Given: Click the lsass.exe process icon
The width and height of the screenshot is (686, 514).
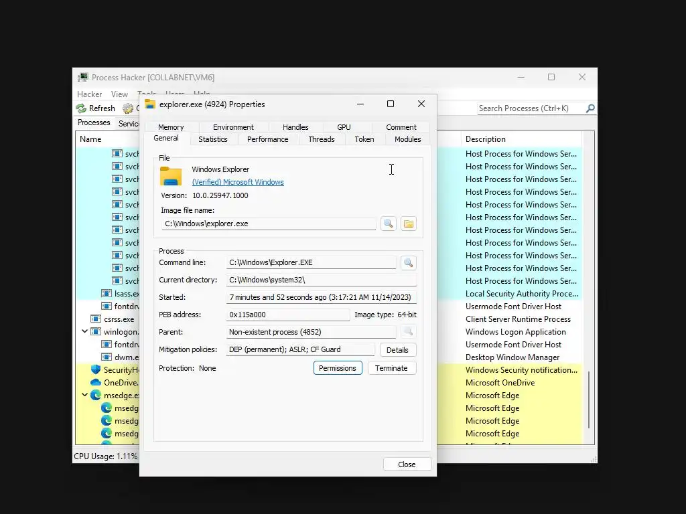Looking at the screenshot, I should tap(107, 293).
